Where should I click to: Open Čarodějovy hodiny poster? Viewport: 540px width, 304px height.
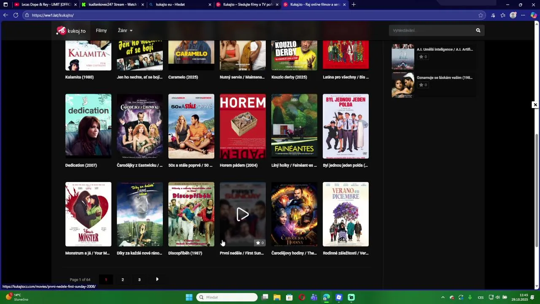(x=294, y=214)
